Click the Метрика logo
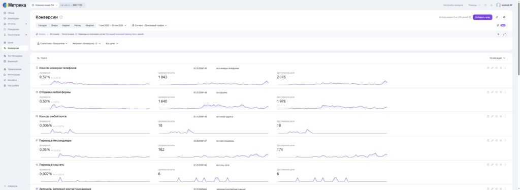 (x=14, y=5)
